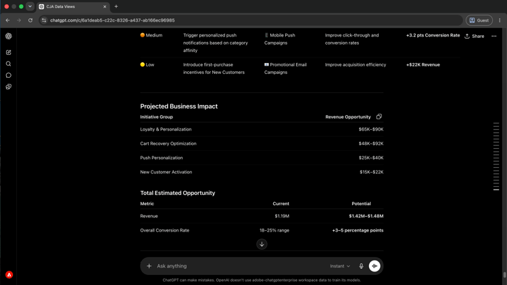Viewport: 507px width, 285px height.
Task: Copy the Projected Business Impact table
Action: [x=379, y=116]
